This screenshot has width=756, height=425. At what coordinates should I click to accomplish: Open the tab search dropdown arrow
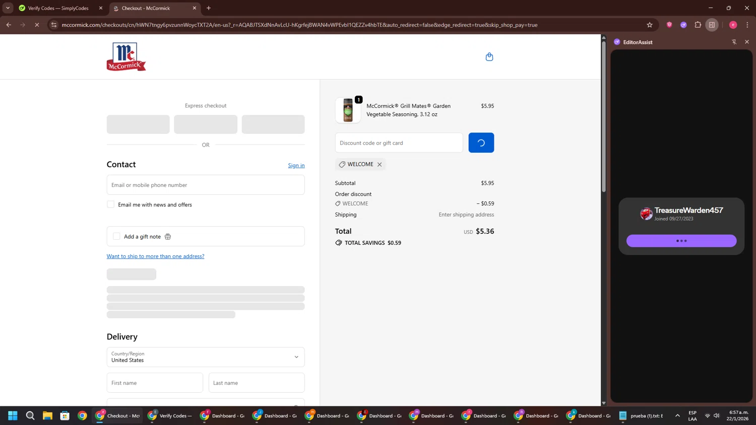[x=8, y=8]
